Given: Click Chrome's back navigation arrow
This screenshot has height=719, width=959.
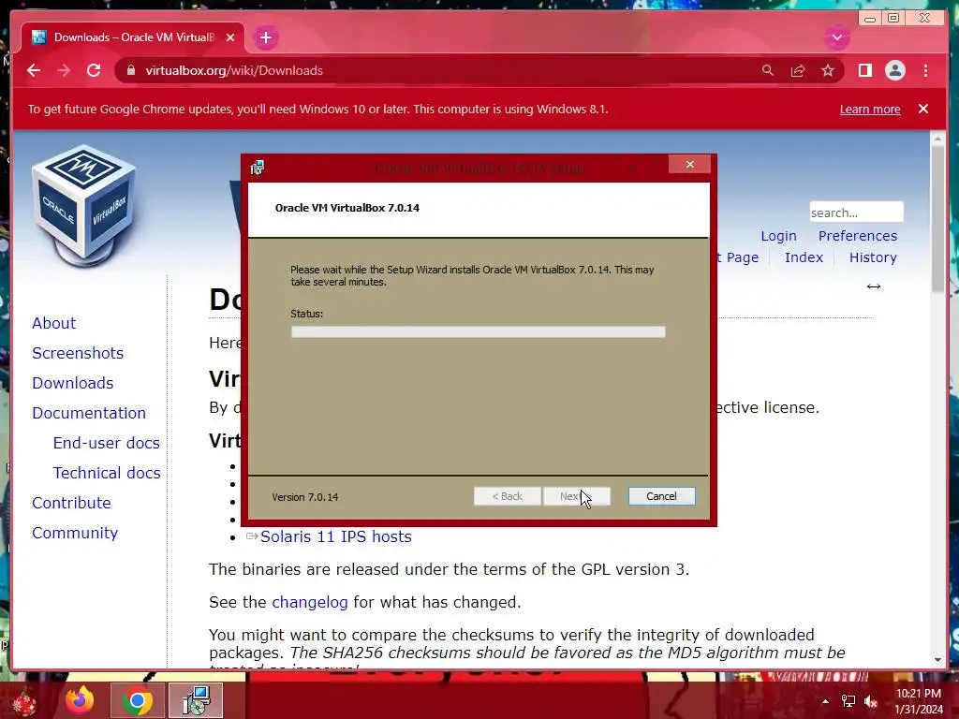Looking at the screenshot, I should pyautogui.click(x=34, y=71).
